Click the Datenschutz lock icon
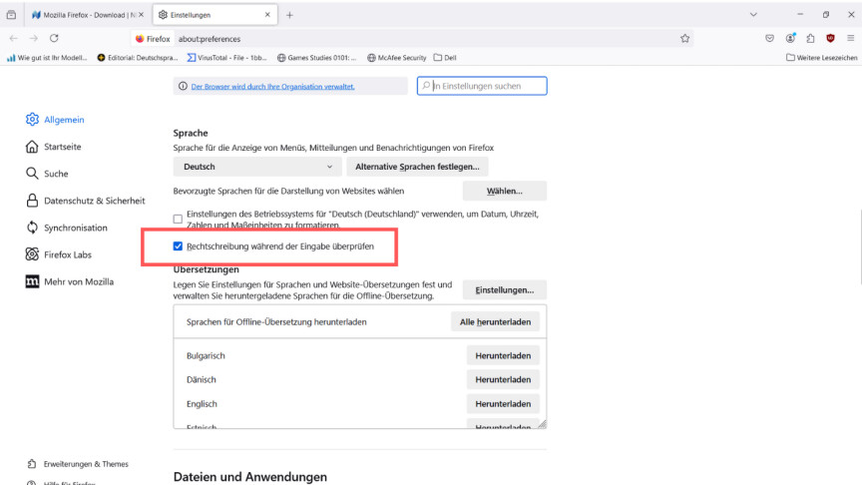Screen dimensions: 862x485 click(33, 201)
